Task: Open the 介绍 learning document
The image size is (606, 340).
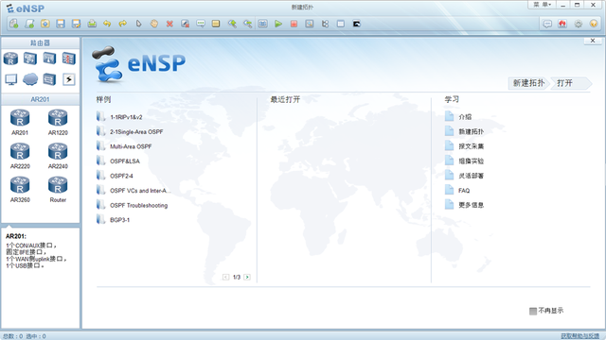Action: pos(458,116)
